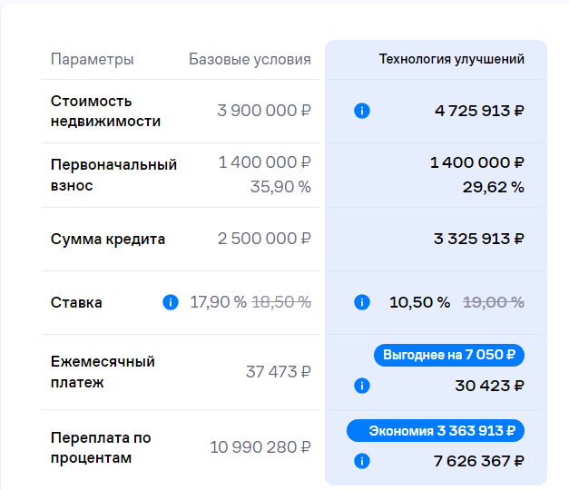
Task: Click the improved loan amount 3 325 913 ₽
Action: click(x=479, y=240)
